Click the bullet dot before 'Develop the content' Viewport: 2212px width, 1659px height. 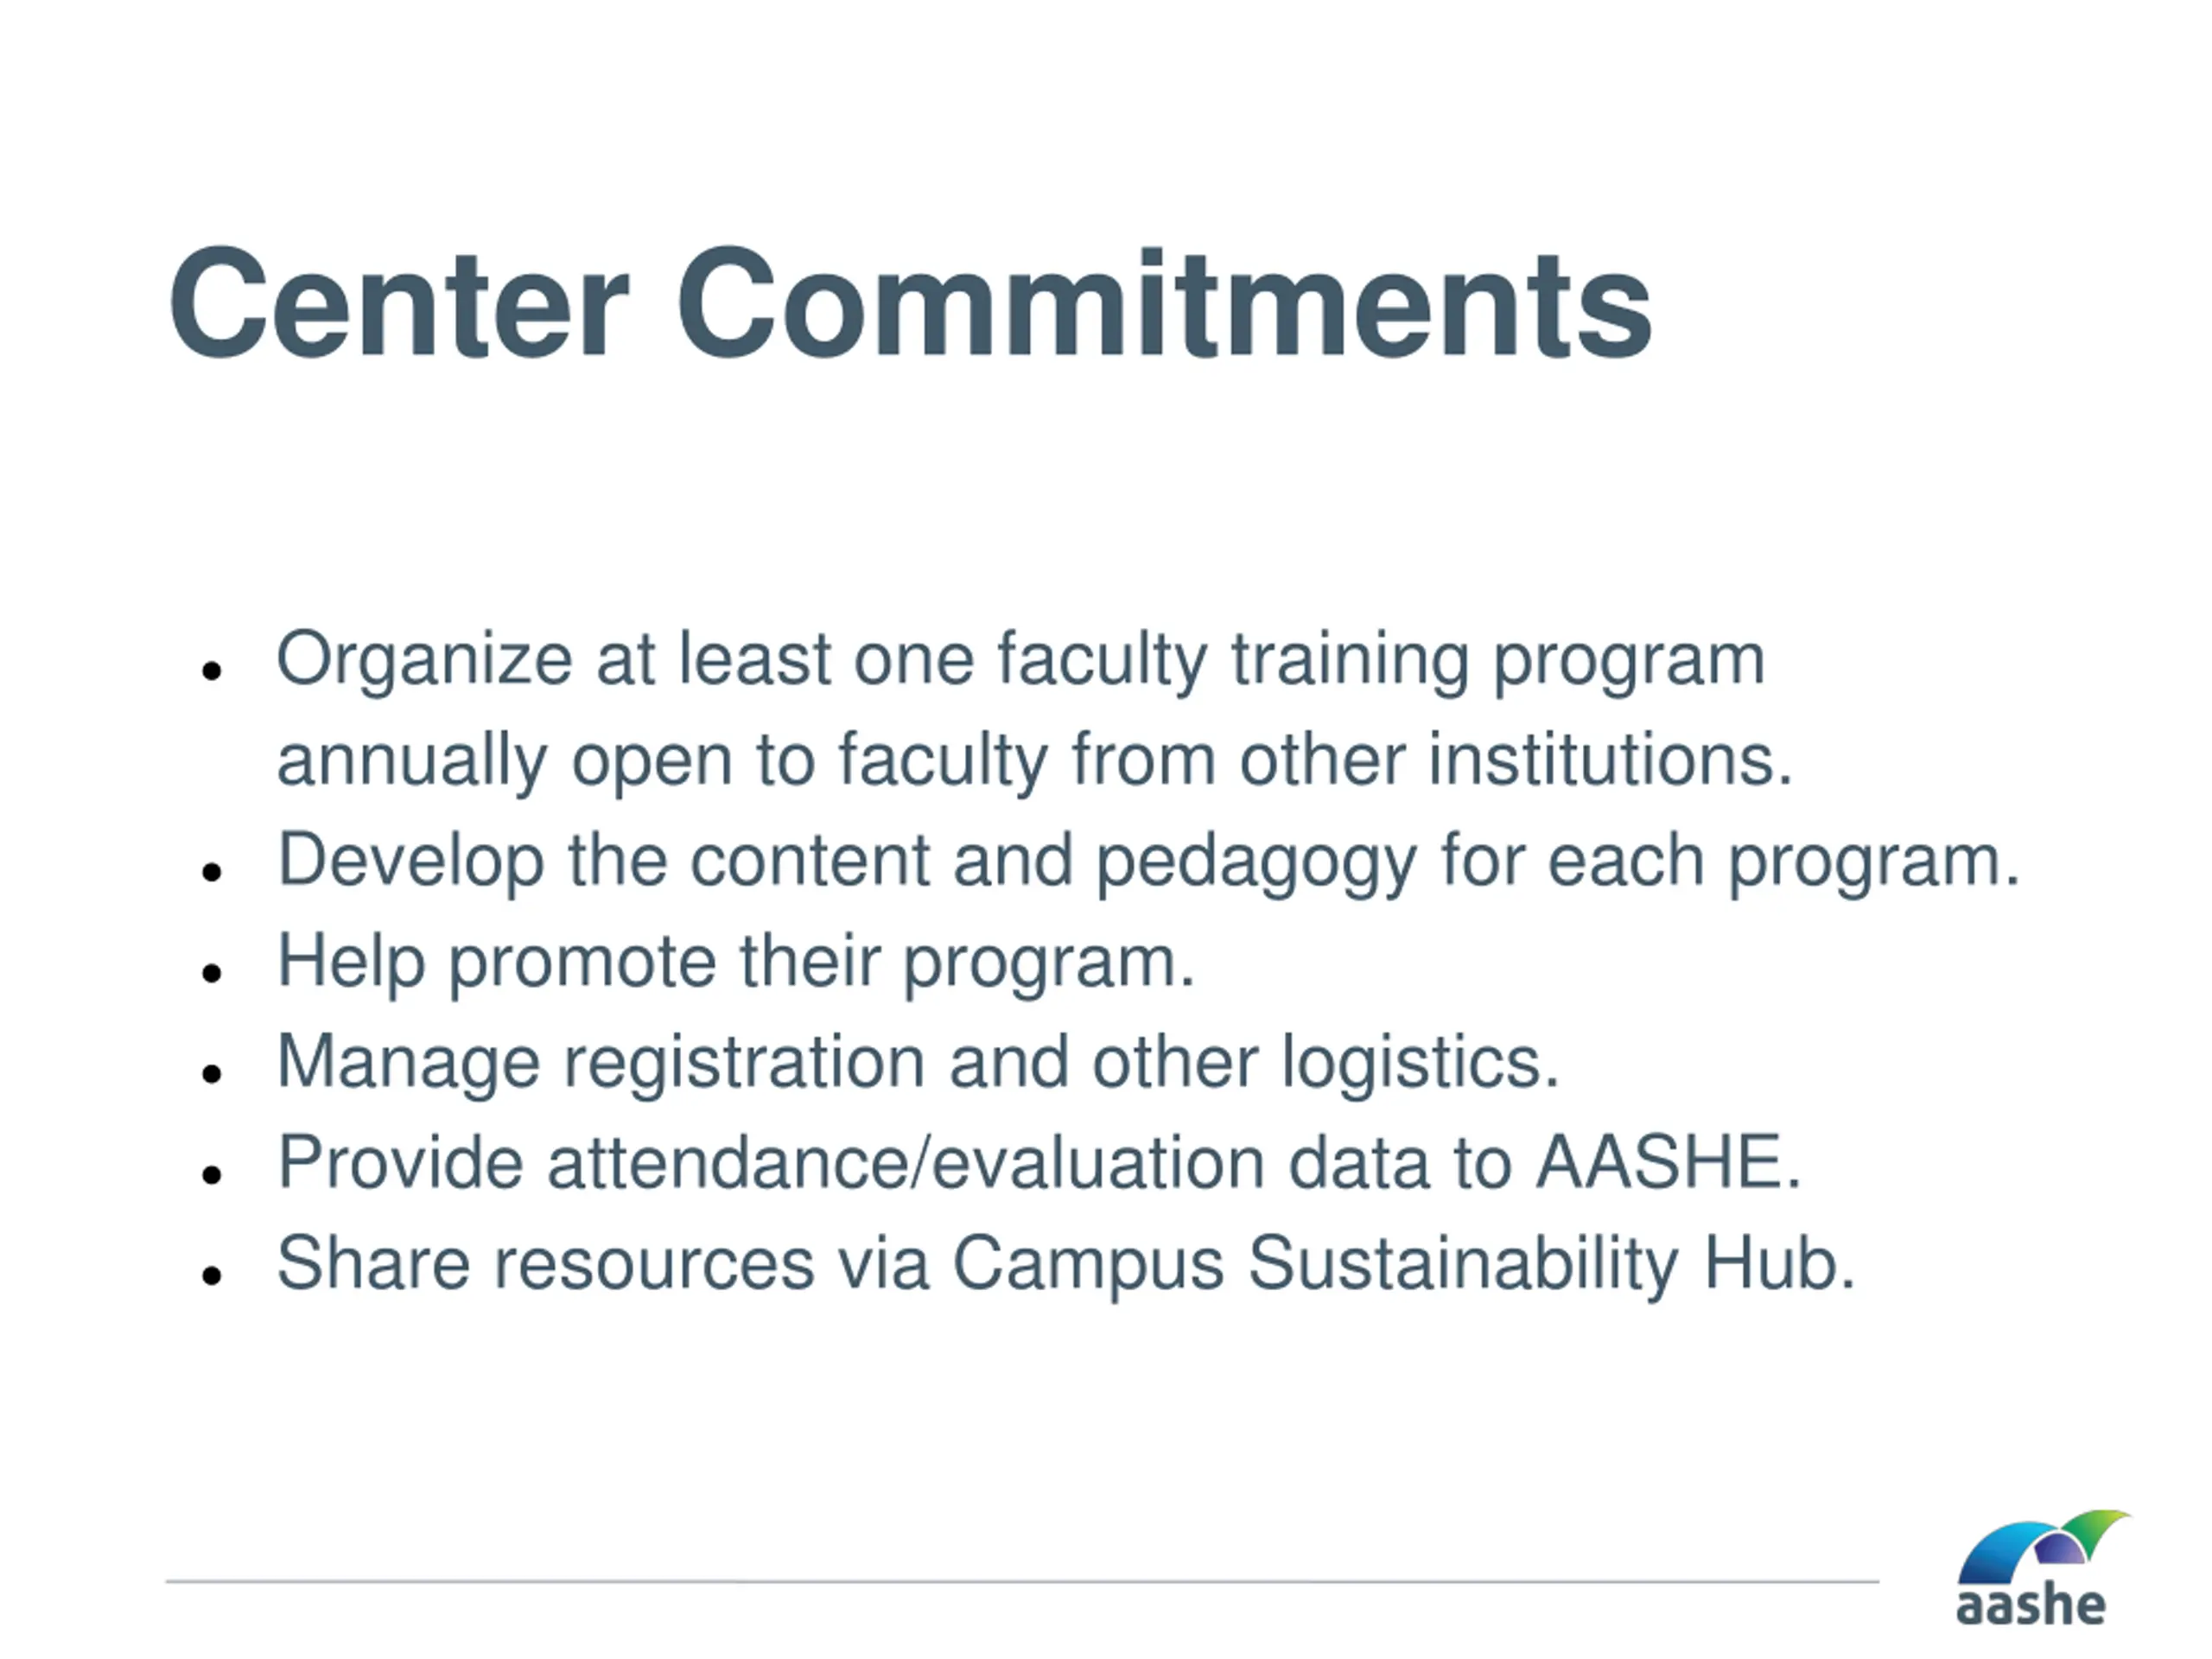pyautogui.click(x=211, y=871)
